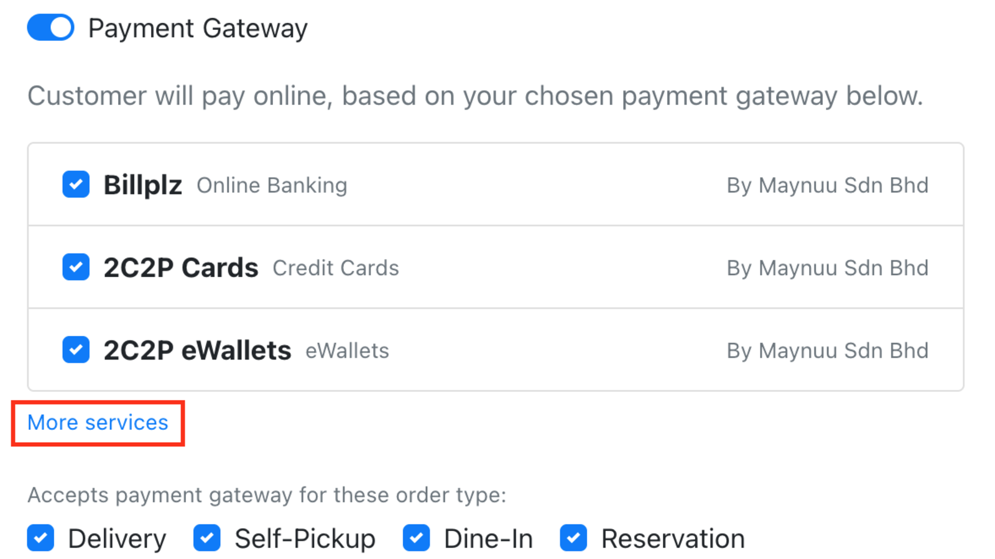The image size is (995, 559).
Task: Uncheck the 2C2P Cards checkbox
Action: (76, 267)
